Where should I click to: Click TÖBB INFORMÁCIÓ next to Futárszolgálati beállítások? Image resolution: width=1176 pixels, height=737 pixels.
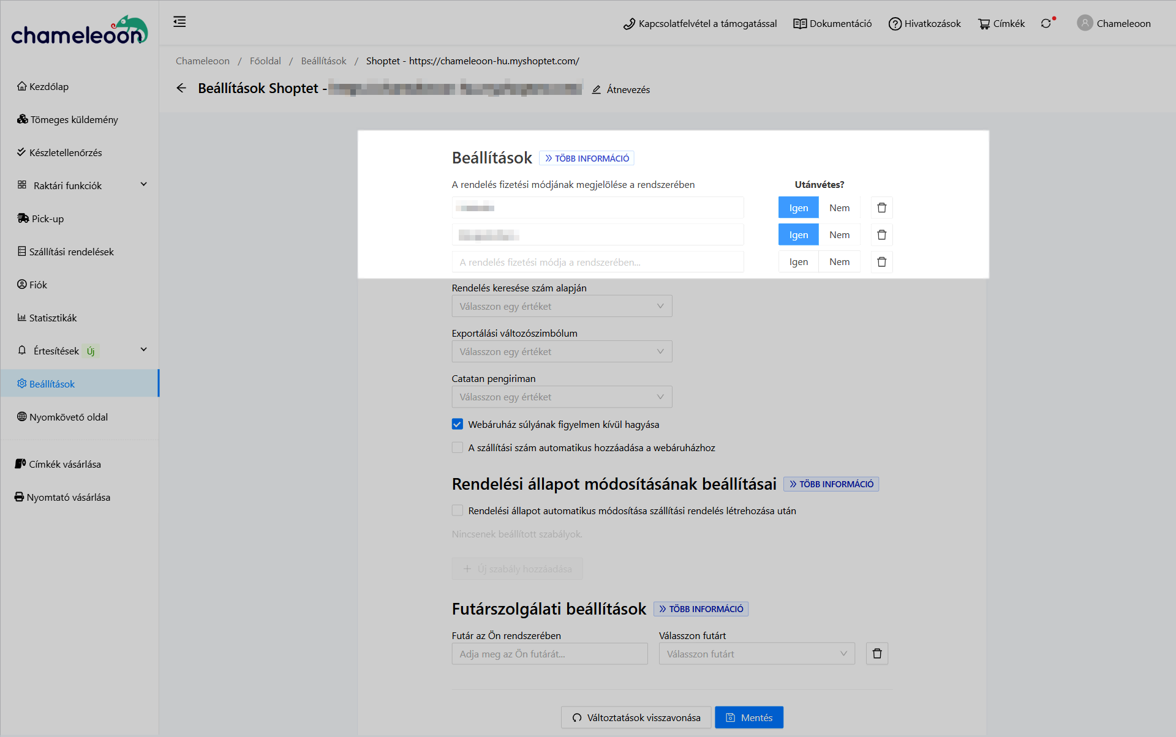[x=701, y=609]
